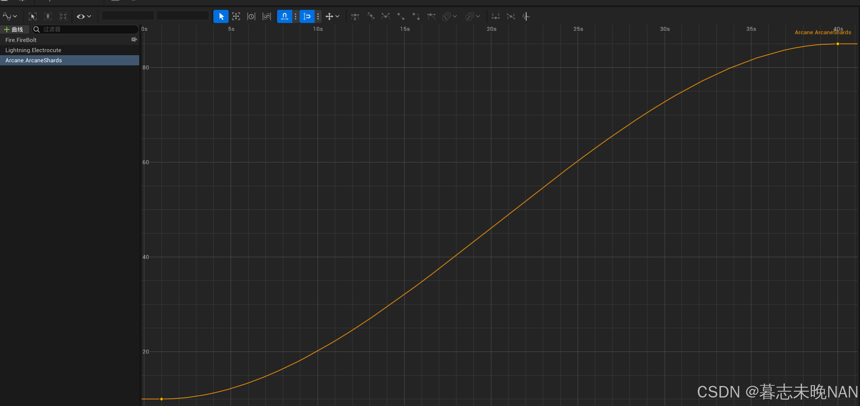Click the first key time input field
This screenshot has height=406, width=860.
point(128,16)
